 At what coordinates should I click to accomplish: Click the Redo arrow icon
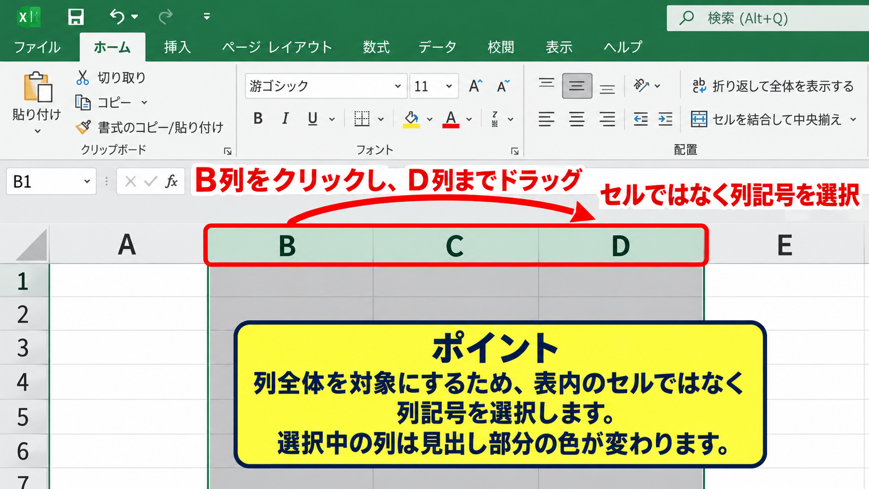pyautogui.click(x=166, y=17)
